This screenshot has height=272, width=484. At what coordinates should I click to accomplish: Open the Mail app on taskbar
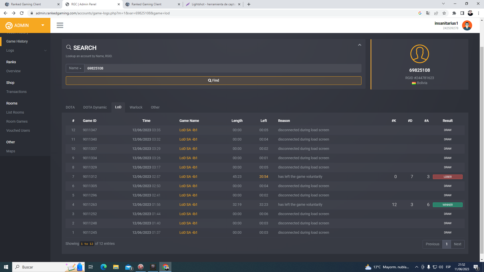pos(129,267)
